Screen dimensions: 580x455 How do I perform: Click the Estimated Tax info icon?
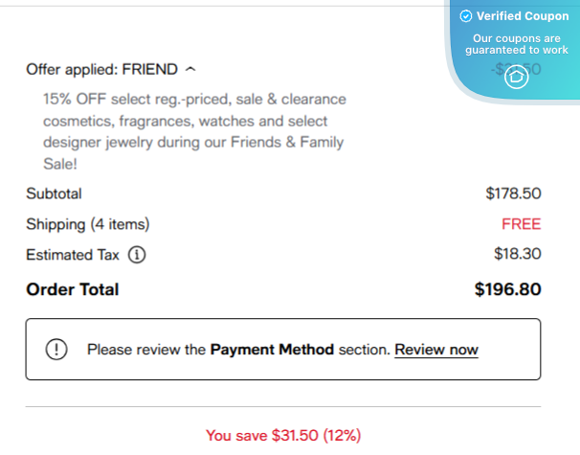136,255
